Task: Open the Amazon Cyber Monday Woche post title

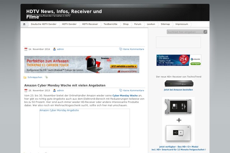Action: [65, 85]
